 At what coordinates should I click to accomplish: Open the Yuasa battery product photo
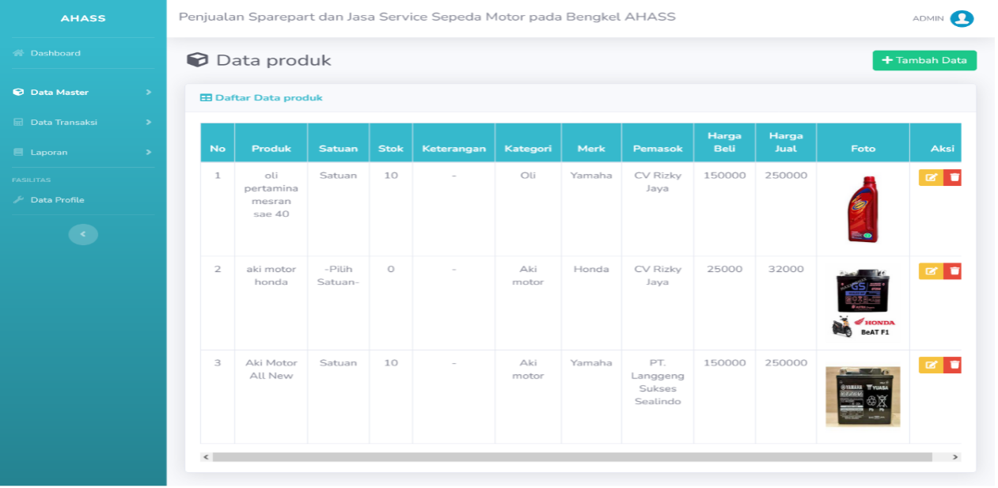point(863,396)
